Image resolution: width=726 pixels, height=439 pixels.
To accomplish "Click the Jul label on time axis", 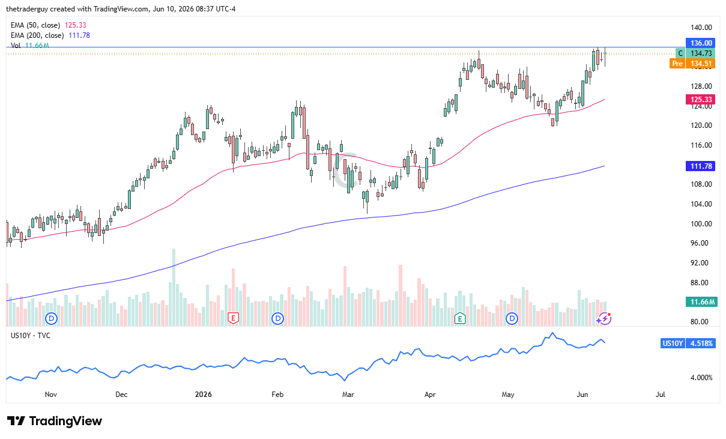I will pos(661,395).
